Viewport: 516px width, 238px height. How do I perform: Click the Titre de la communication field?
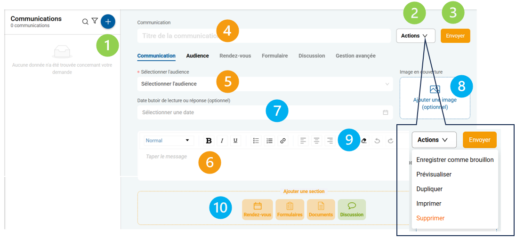(264, 36)
